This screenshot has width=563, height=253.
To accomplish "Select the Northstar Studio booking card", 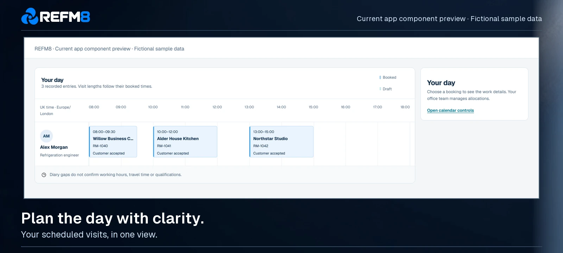I will 281,142.
